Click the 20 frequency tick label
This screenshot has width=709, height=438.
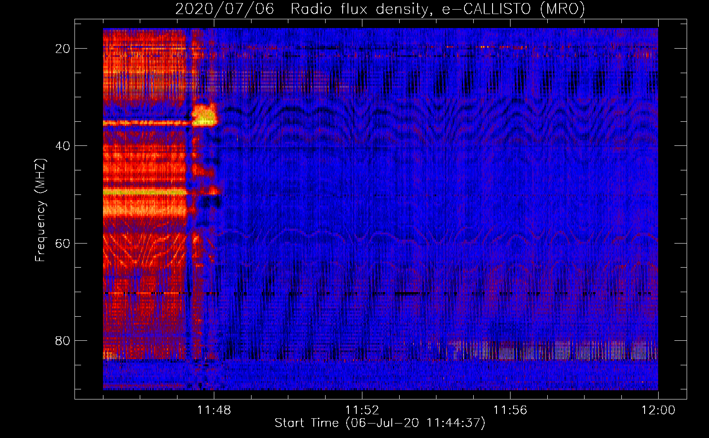tap(63, 49)
